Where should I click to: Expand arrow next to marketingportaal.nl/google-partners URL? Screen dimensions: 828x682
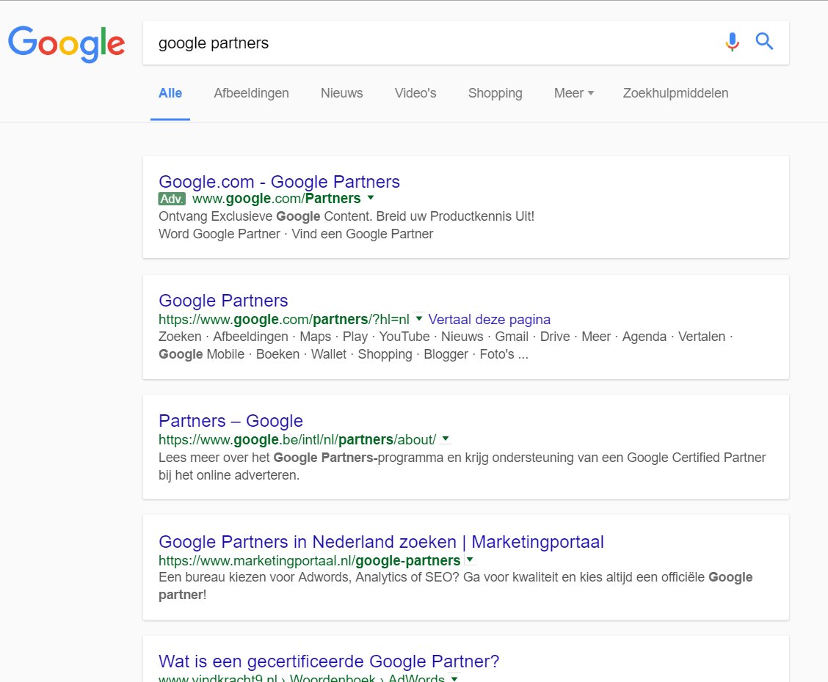(x=470, y=560)
